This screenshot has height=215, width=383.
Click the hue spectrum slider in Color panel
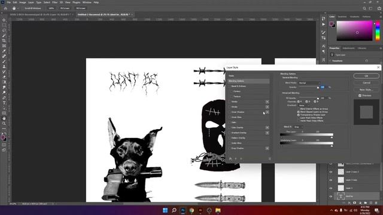pyautogui.click(x=378, y=30)
